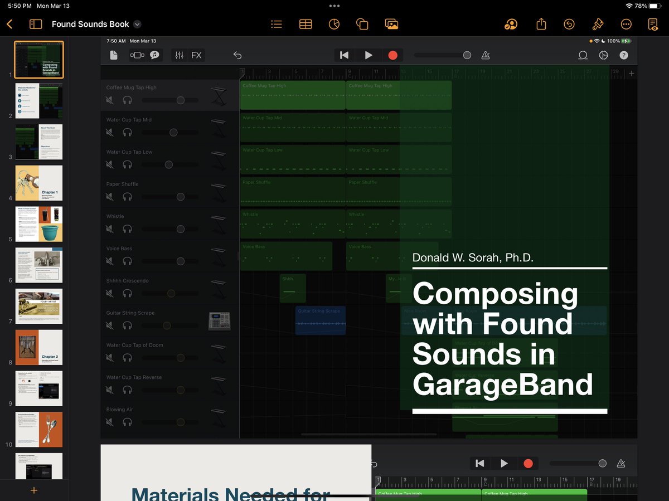Click headphone solo on Water Cup Tap Mid track
This screenshot has width=669, height=501.
coord(127,132)
